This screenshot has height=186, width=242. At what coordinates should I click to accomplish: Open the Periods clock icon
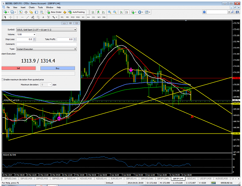(x=140, y=12)
